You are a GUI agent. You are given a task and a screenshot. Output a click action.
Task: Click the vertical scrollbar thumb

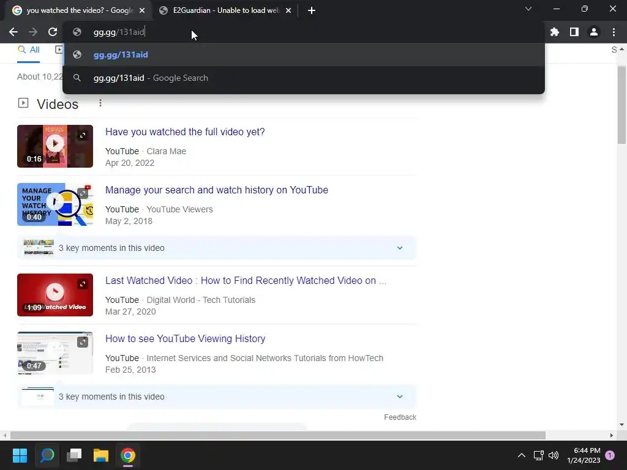point(621,105)
